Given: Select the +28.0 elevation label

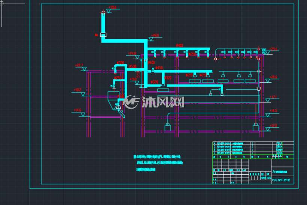Looking at the screenshot, I should point(155,35).
